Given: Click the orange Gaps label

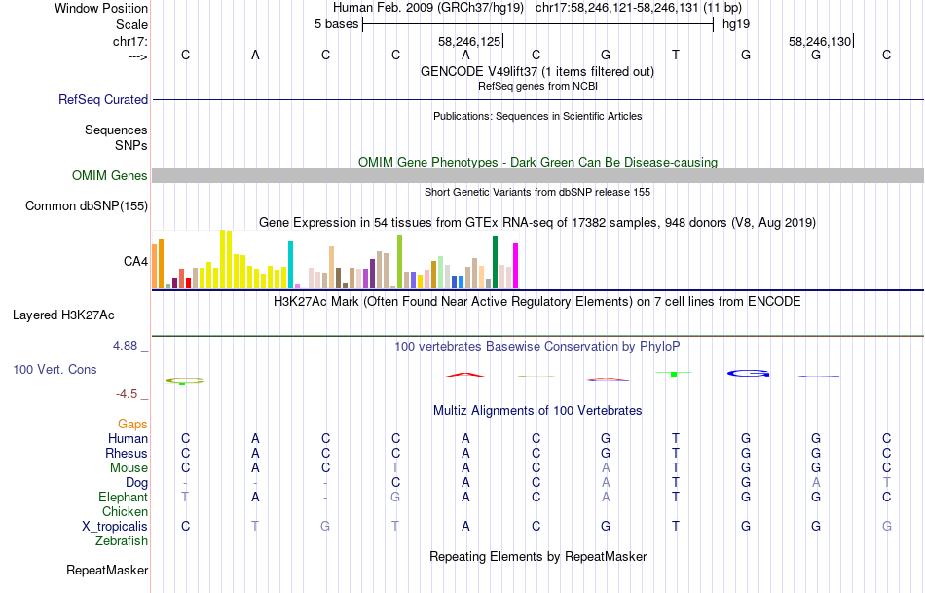Looking at the screenshot, I should coord(132,425).
